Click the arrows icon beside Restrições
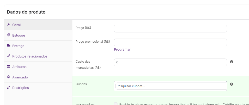Screen dimensions: 249x105 pos(9,87)
